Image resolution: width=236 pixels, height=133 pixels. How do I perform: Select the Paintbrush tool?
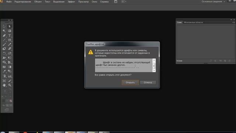click(4, 44)
